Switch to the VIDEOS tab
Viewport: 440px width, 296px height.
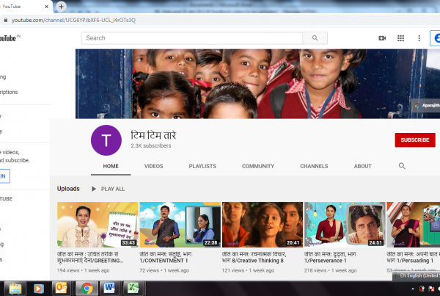pos(153,166)
